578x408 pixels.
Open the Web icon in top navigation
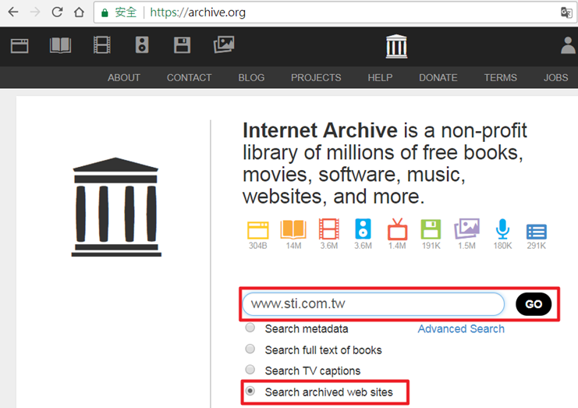pos(20,46)
